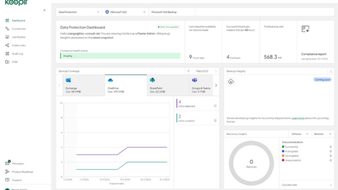
Task: Click the Connectors icon in sidebar
Action: (x=7, y=29)
